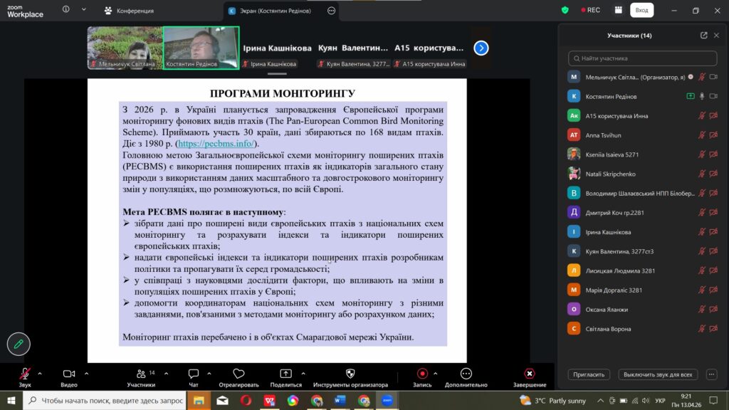
Task: Toggle the Запись recording button
Action: pos(422,374)
